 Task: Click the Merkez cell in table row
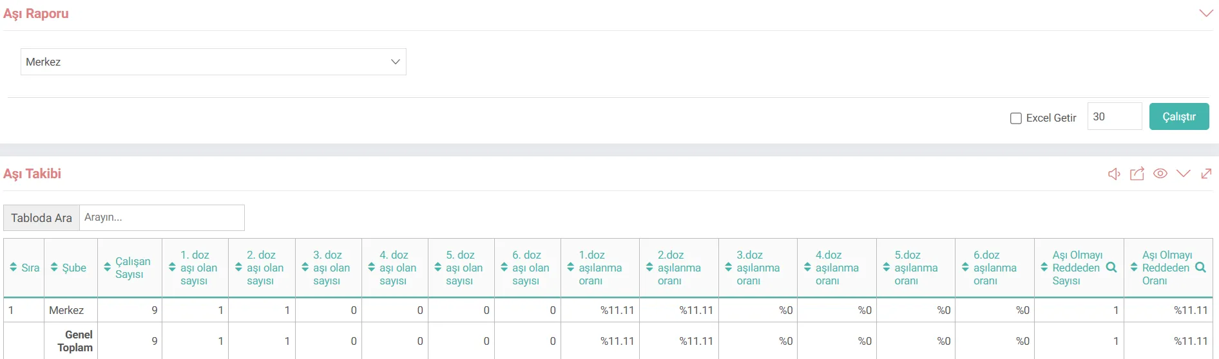point(66,310)
